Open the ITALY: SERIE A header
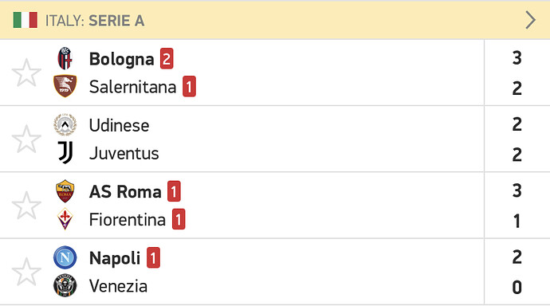550x306 pixels. tap(275, 20)
